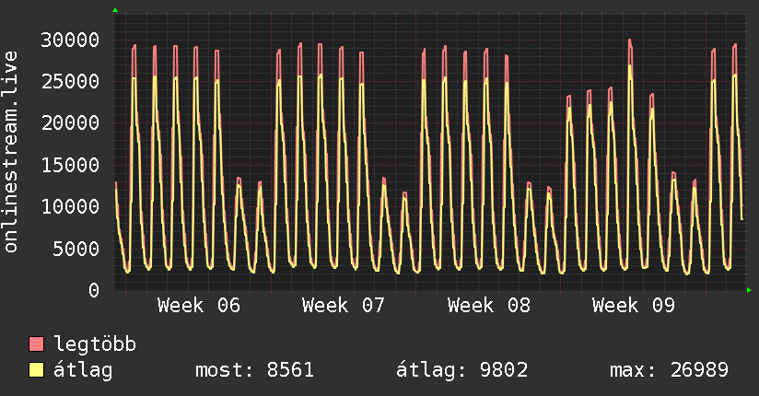The height and width of the screenshot is (396, 759).
Task: Click the 30000 y-axis tick label
Action: pyautogui.click(x=72, y=40)
